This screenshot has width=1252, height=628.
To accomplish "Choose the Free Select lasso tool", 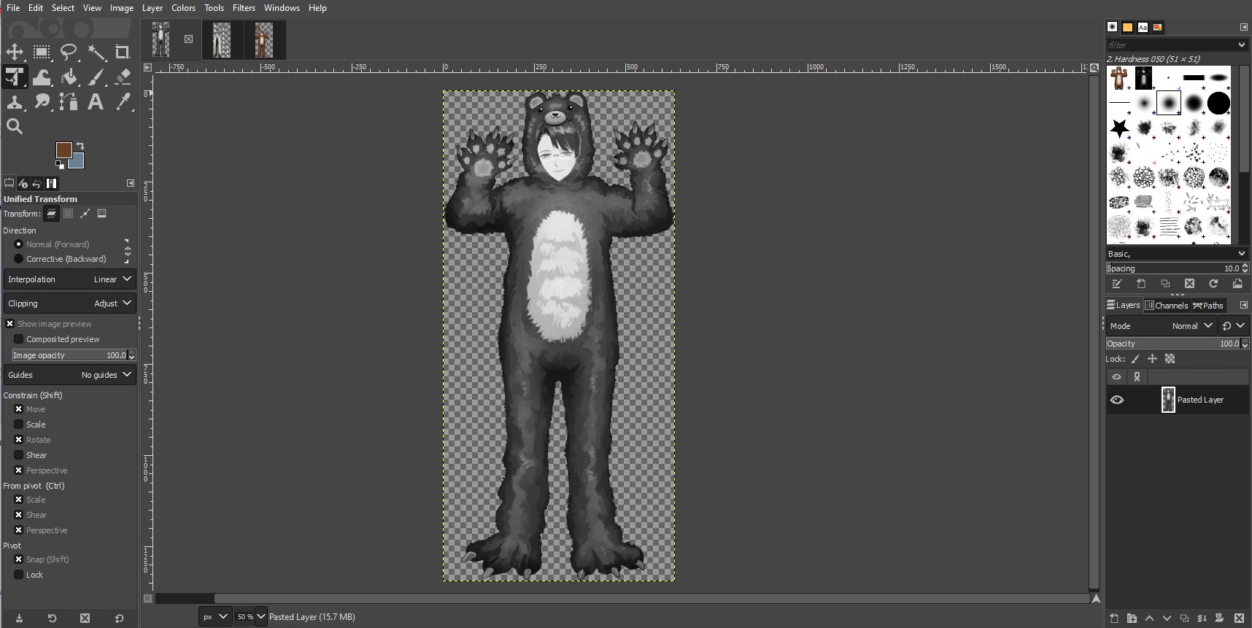I will (69, 52).
